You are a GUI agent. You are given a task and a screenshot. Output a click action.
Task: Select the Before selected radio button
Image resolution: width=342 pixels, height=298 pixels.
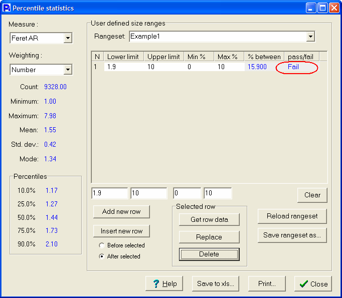(102, 245)
